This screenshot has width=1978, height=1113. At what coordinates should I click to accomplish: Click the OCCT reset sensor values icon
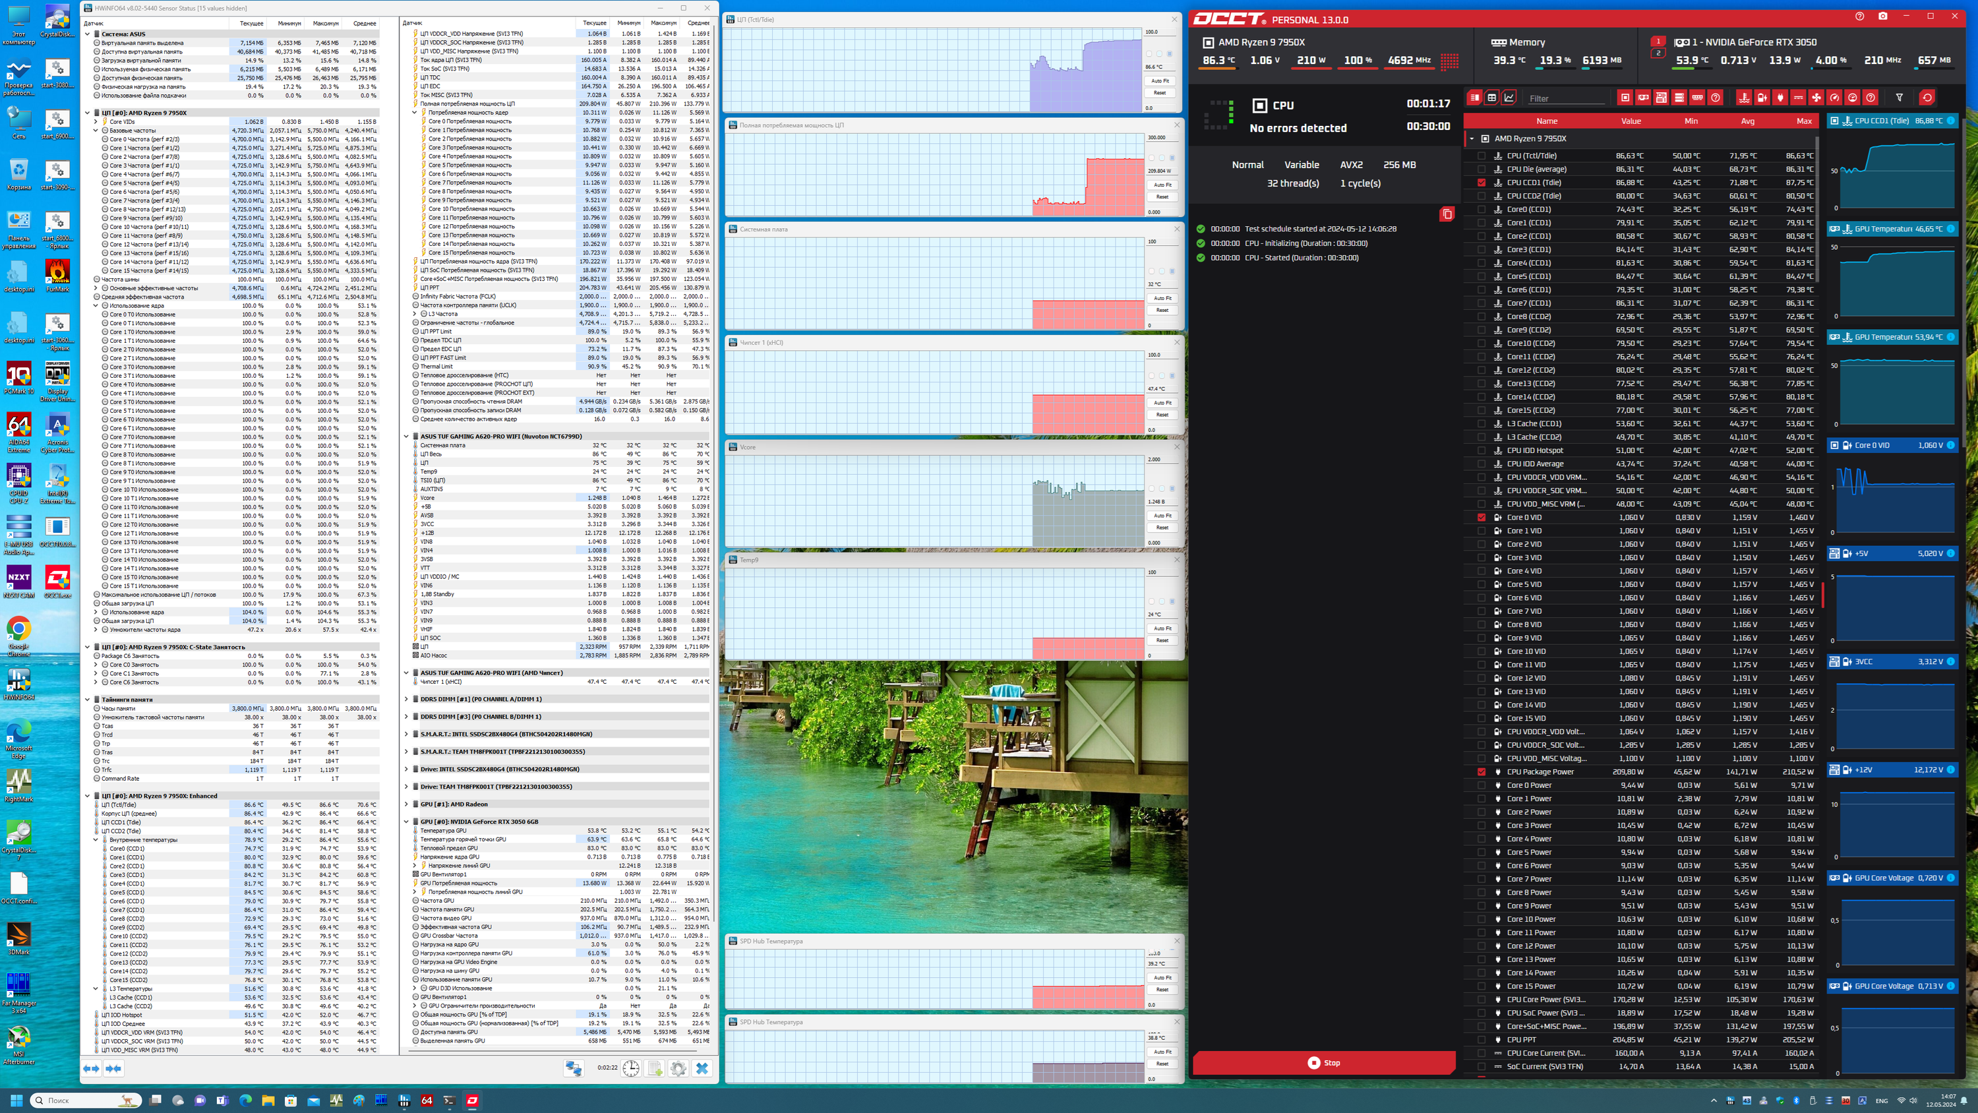[1927, 98]
